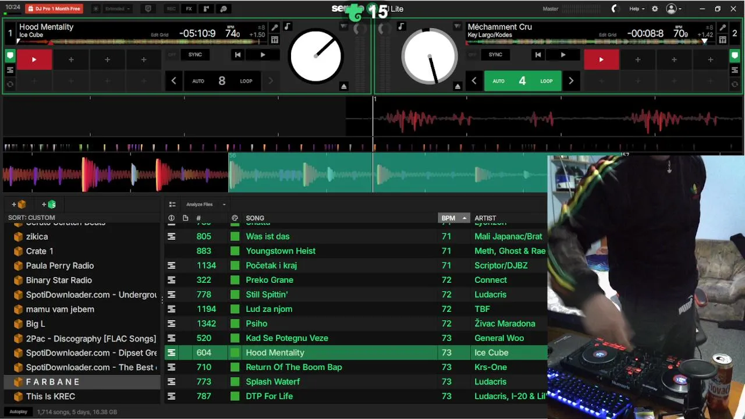Image resolution: width=745 pixels, height=419 pixels.
Task: Open the Help dropdown menu
Action: pos(637,9)
